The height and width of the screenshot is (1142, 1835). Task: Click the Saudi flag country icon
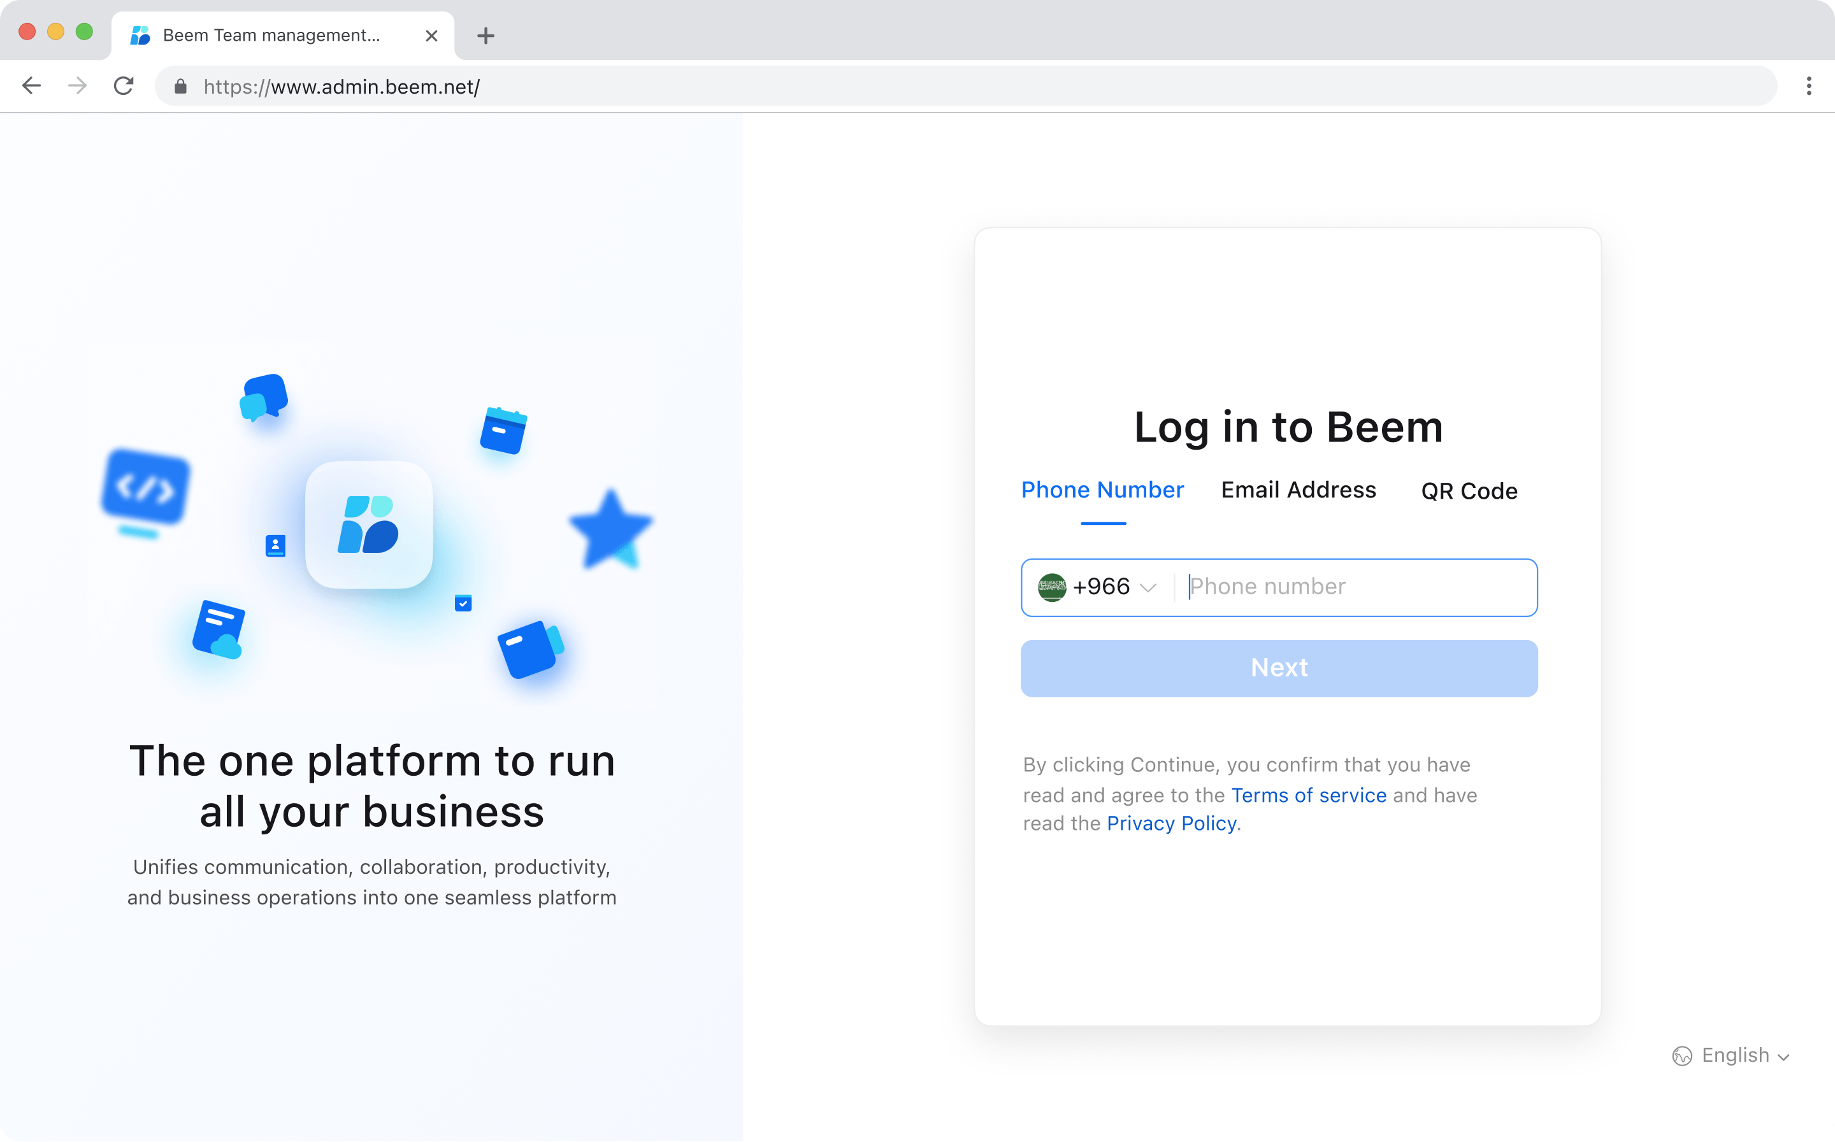pyautogui.click(x=1051, y=588)
